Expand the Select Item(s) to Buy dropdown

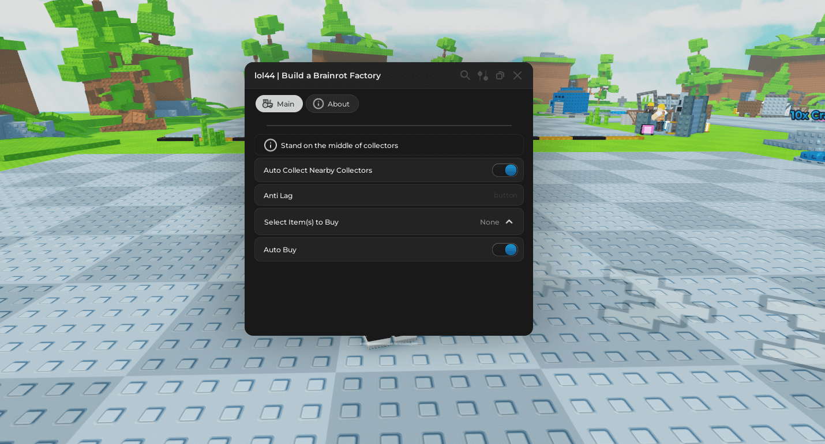pos(389,222)
